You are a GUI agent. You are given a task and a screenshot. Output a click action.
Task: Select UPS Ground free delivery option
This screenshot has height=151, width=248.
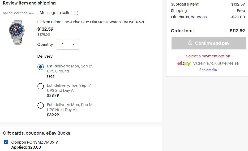click(x=41, y=67)
